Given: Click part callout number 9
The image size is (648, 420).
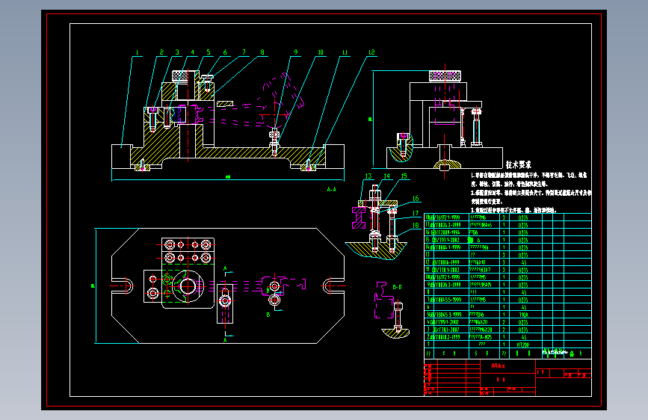Looking at the screenshot, I should (295, 52).
